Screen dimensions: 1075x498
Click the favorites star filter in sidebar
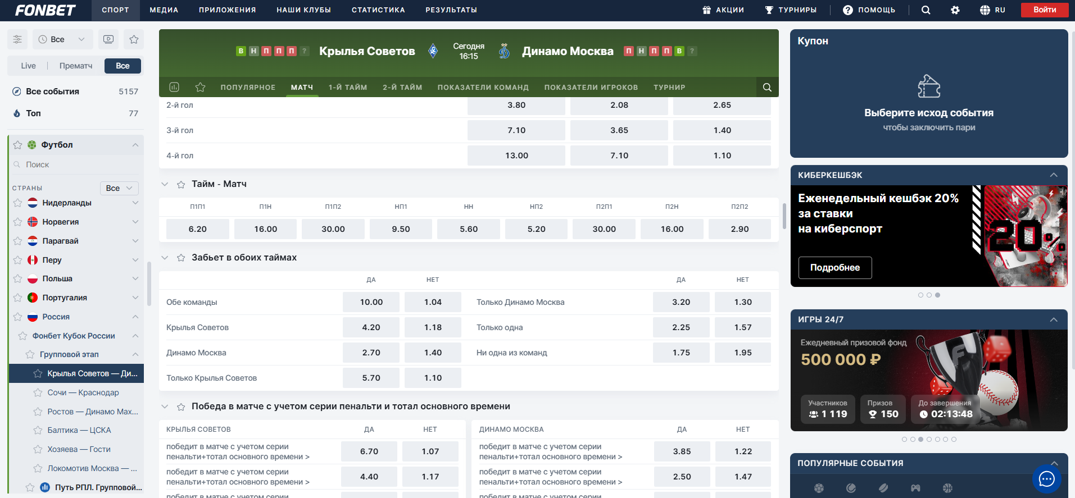point(134,39)
